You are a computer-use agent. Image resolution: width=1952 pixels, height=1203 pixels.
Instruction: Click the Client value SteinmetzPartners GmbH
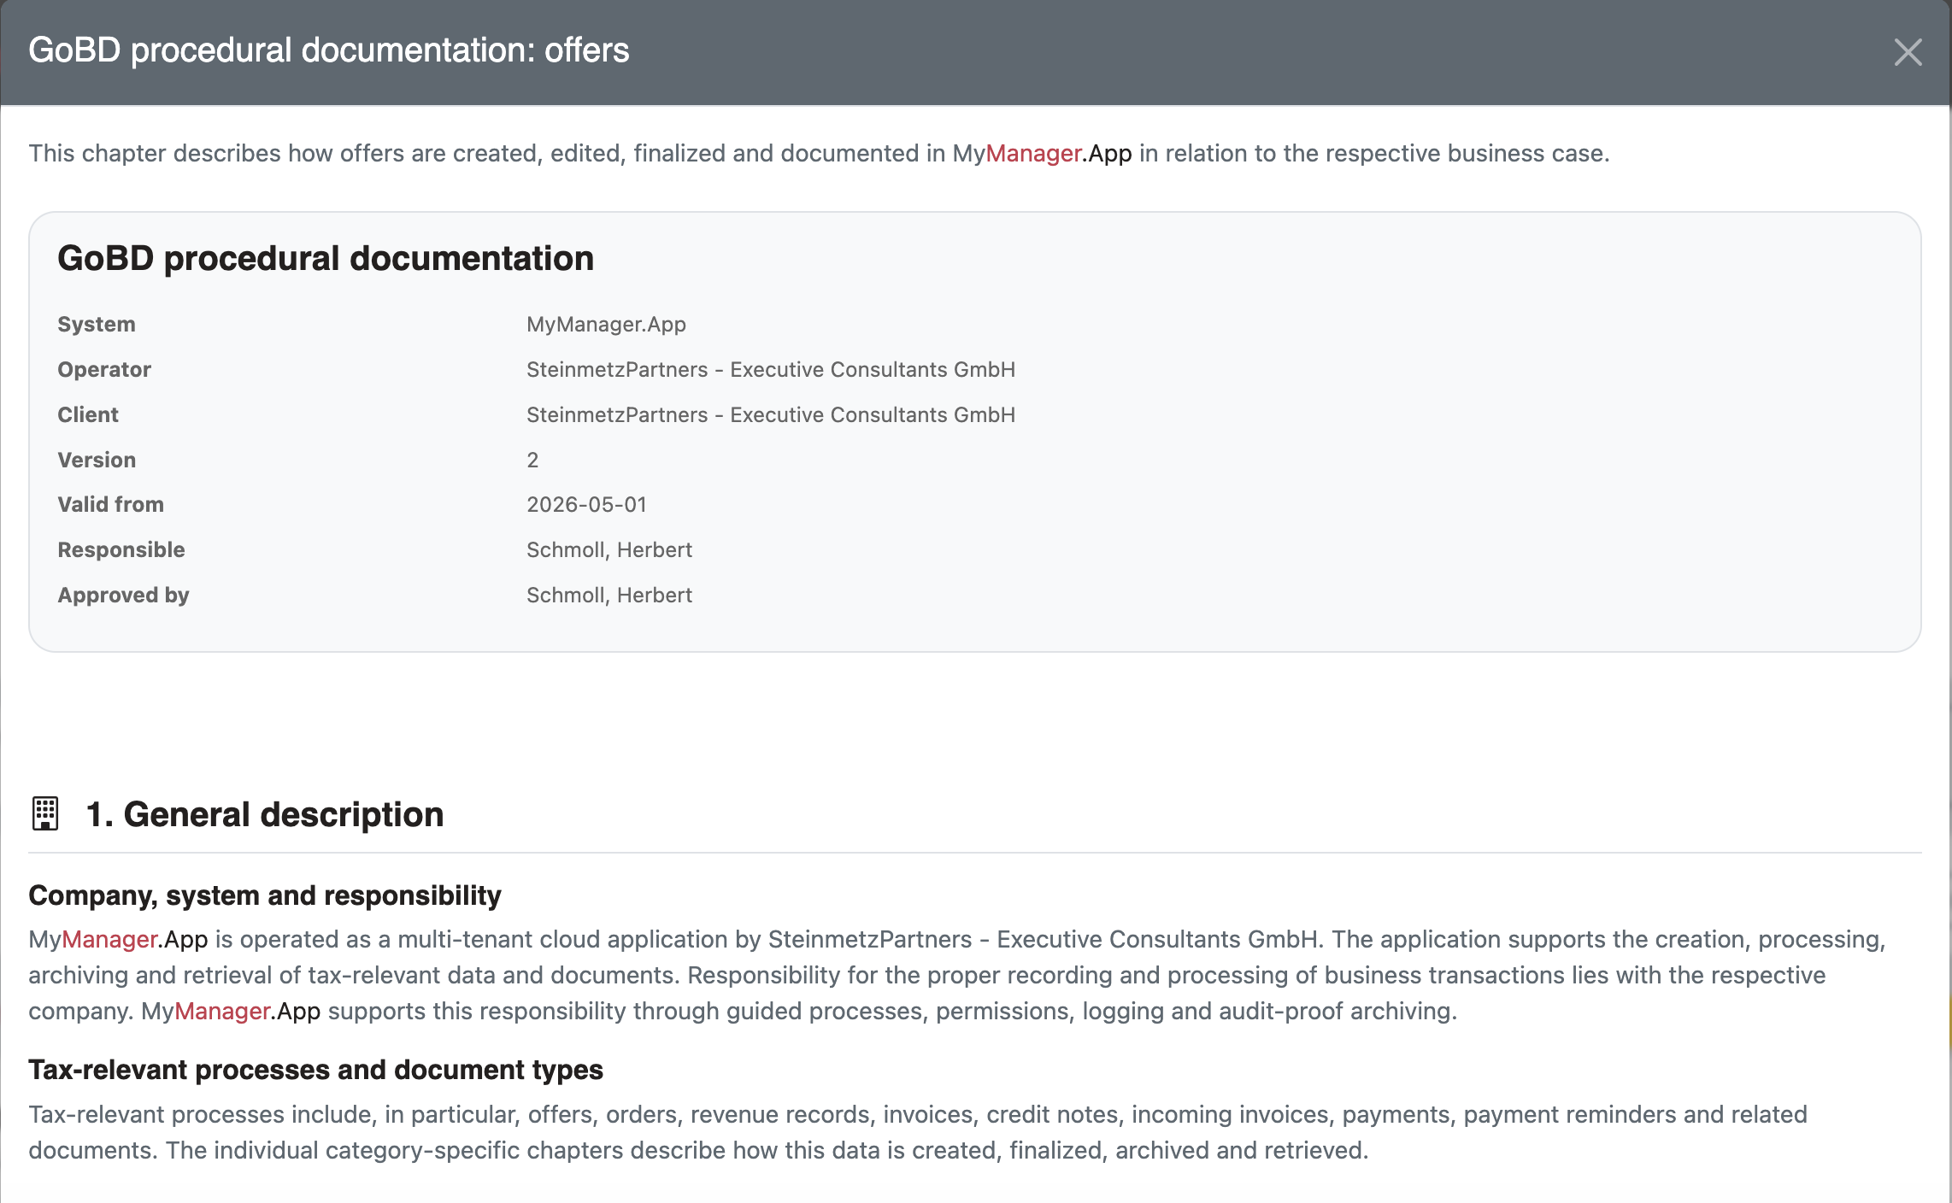[771, 414]
